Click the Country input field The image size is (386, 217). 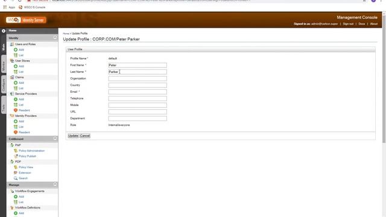pyautogui.click(x=138, y=85)
